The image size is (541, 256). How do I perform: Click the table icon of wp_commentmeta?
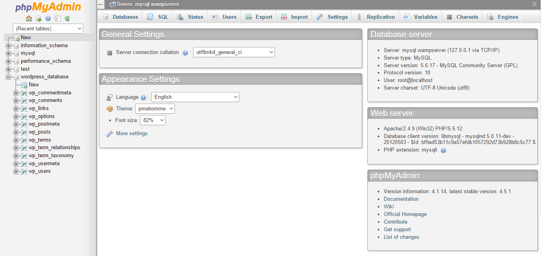(x=24, y=93)
